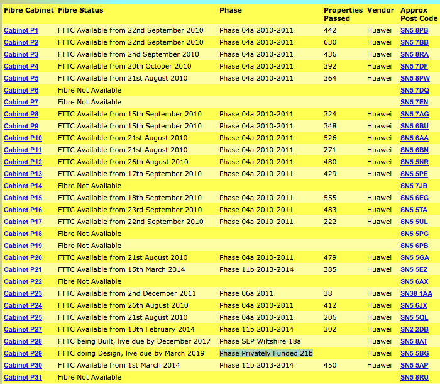The image size is (440, 384).
Task: Follow the SN5 5QL postcode link
Action: point(414,317)
